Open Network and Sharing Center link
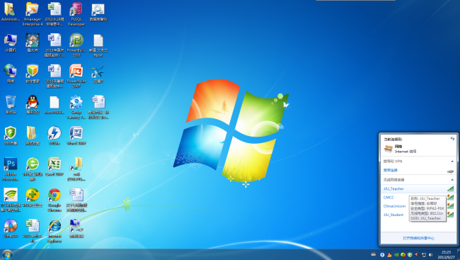This screenshot has width=460, height=260. click(418, 238)
